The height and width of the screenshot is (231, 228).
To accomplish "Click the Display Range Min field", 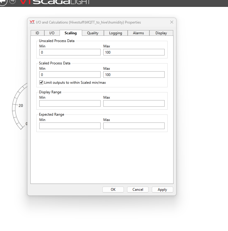I will pyautogui.click(x=70, y=103).
